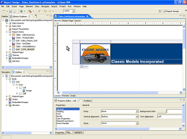Select Grid - CORP_HEADER library item

coord(25,49)
